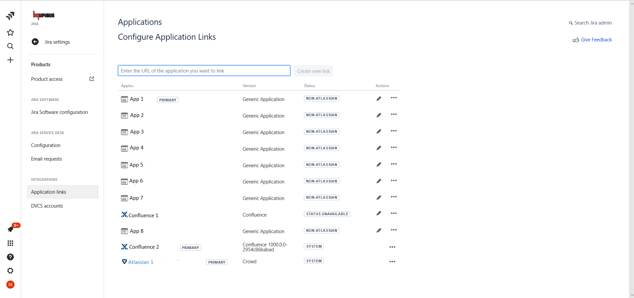
Task: Click the Create new link button
Action: pyautogui.click(x=313, y=71)
